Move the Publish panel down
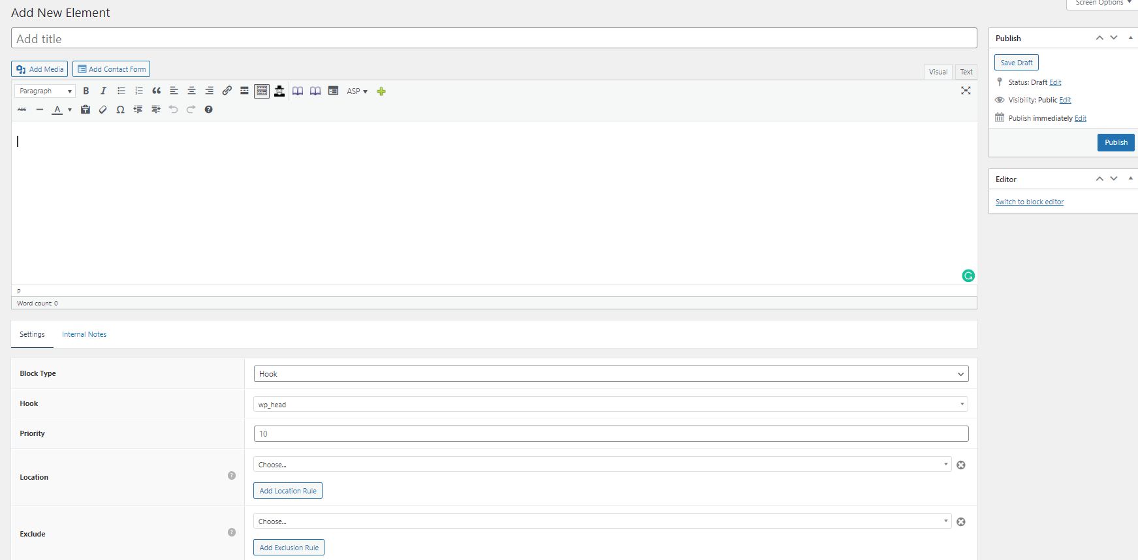 (x=1114, y=38)
